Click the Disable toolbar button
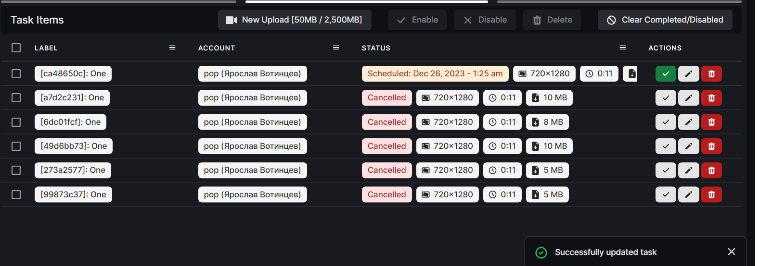Viewport: 759px width, 266px height. (485, 20)
